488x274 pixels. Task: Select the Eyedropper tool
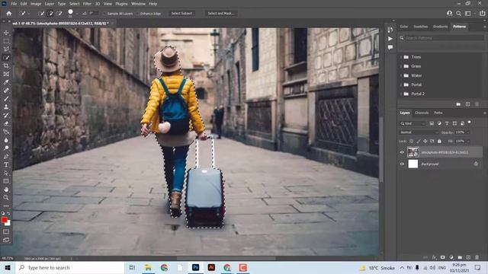coord(6,82)
